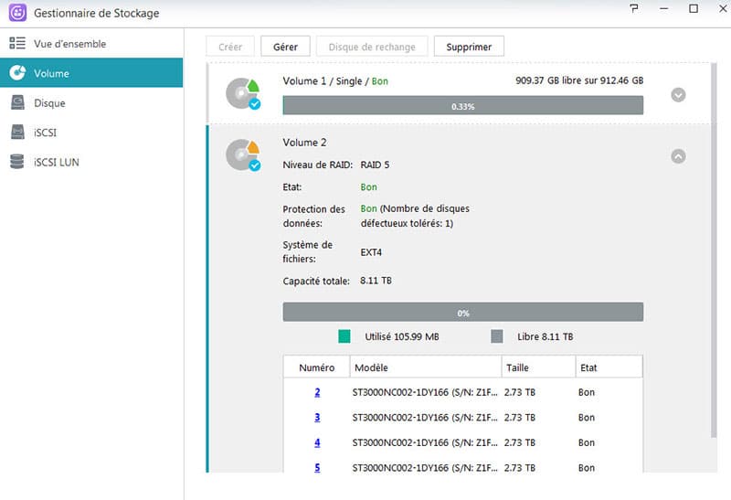Click the green Utilisé legend swatch
Viewport: 731px width, 500px height.
pyautogui.click(x=344, y=336)
